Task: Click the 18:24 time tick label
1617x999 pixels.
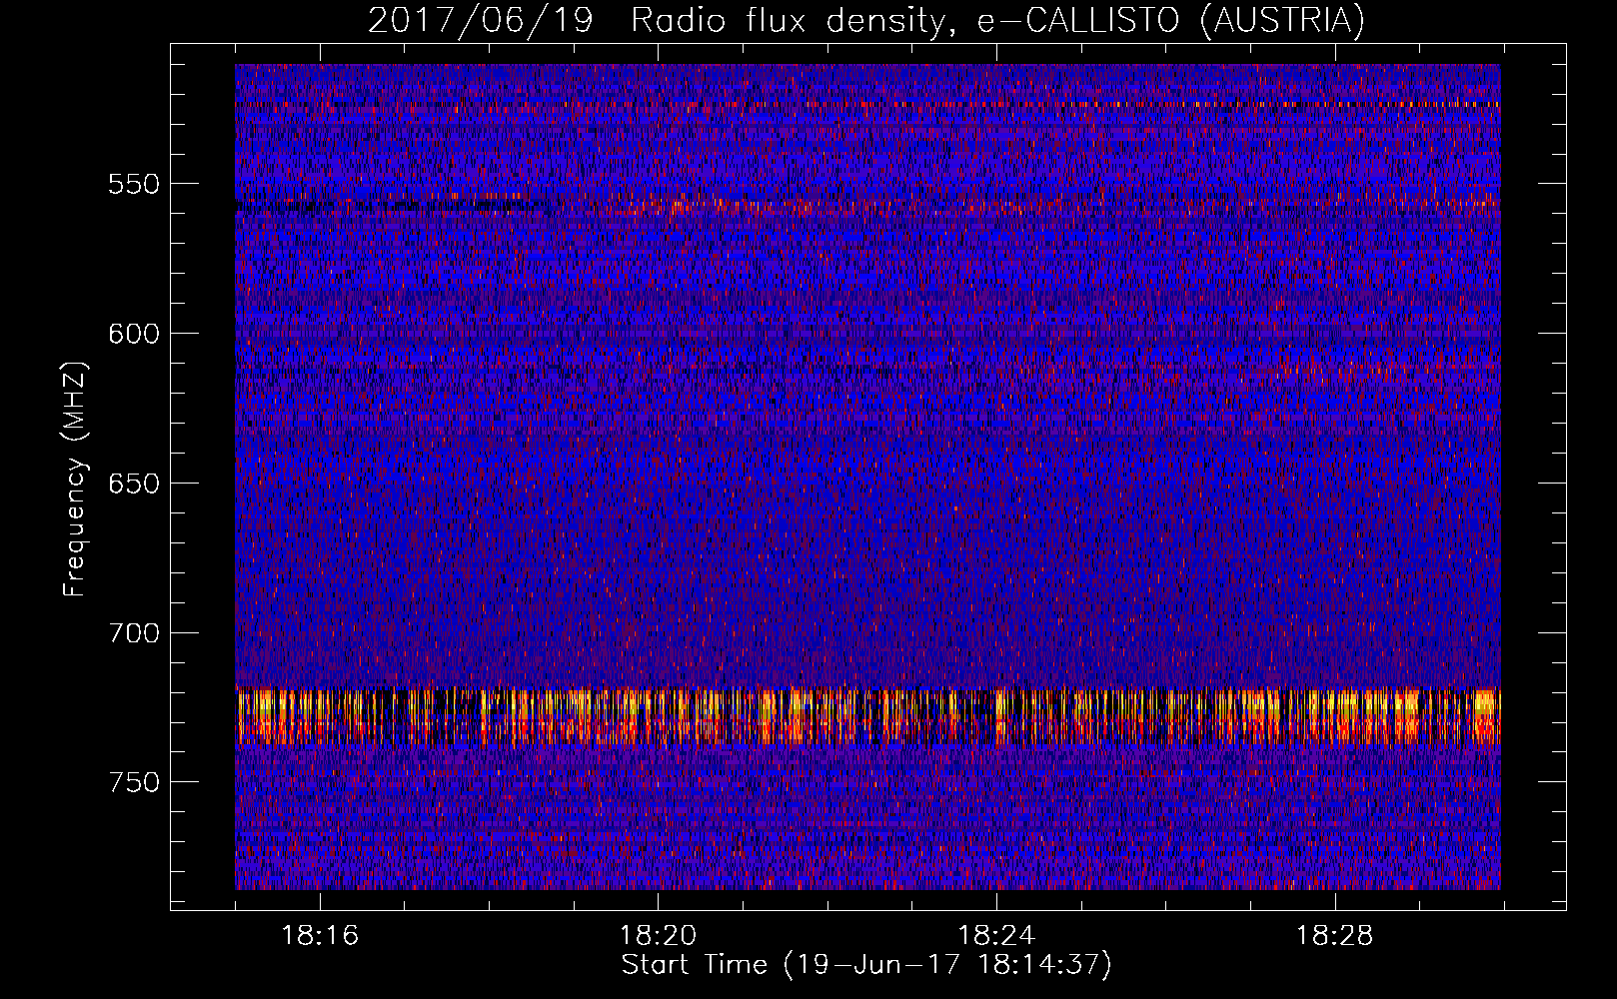Action: pos(996,935)
